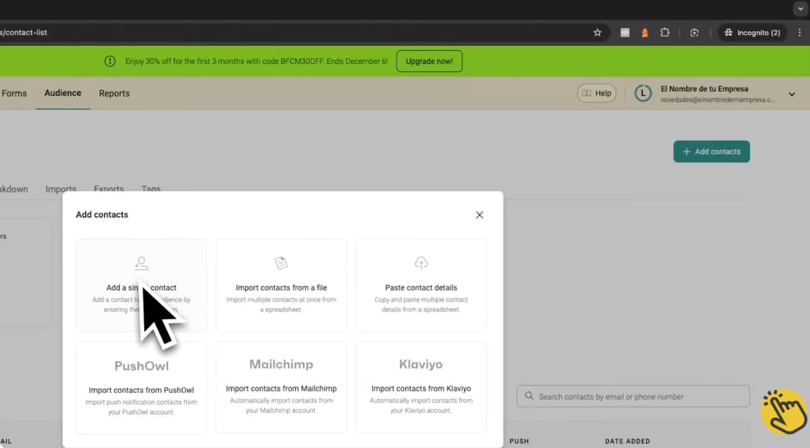Click the account avatar L icon
Screen dimensions: 810x448
(x=643, y=93)
